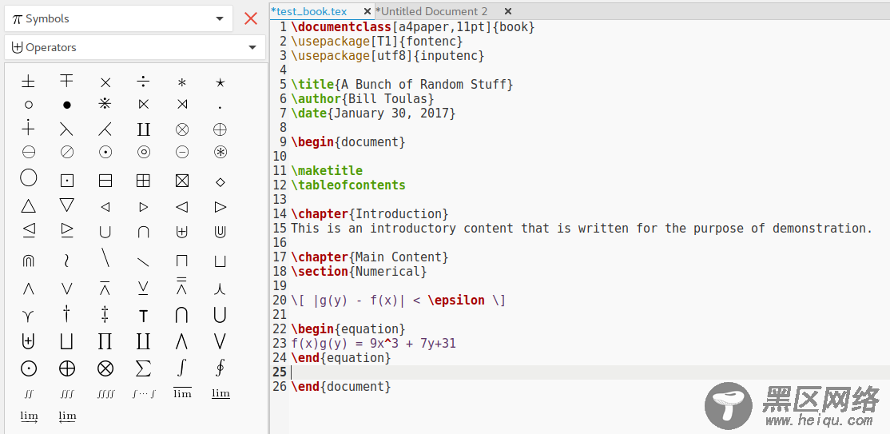The height and width of the screenshot is (434, 890).
Task: Insert the filled bullet (●) symbol
Action: [x=67, y=105]
